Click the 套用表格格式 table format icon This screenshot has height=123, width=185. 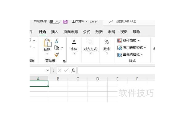pyautogui.click(x=120, y=48)
